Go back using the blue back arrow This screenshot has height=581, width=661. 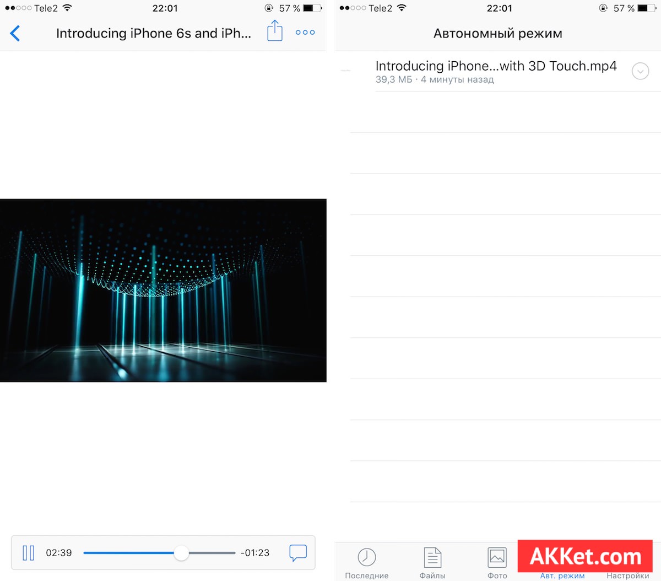[x=15, y=33]
